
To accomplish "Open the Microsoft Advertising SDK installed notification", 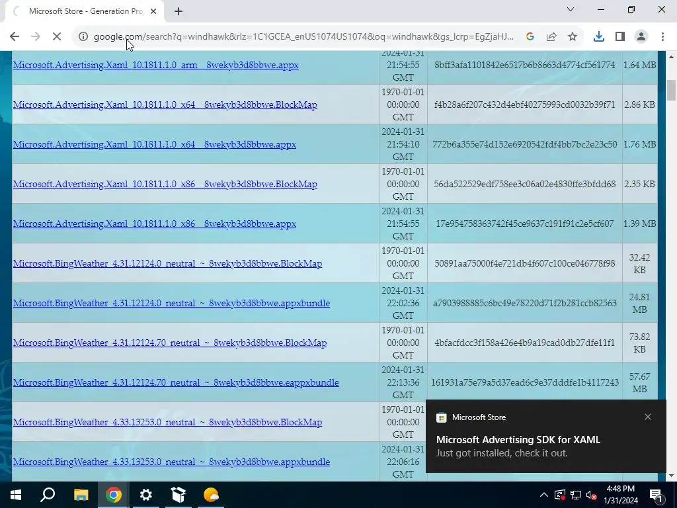I will pyautogui.click(x=545, y=437).
